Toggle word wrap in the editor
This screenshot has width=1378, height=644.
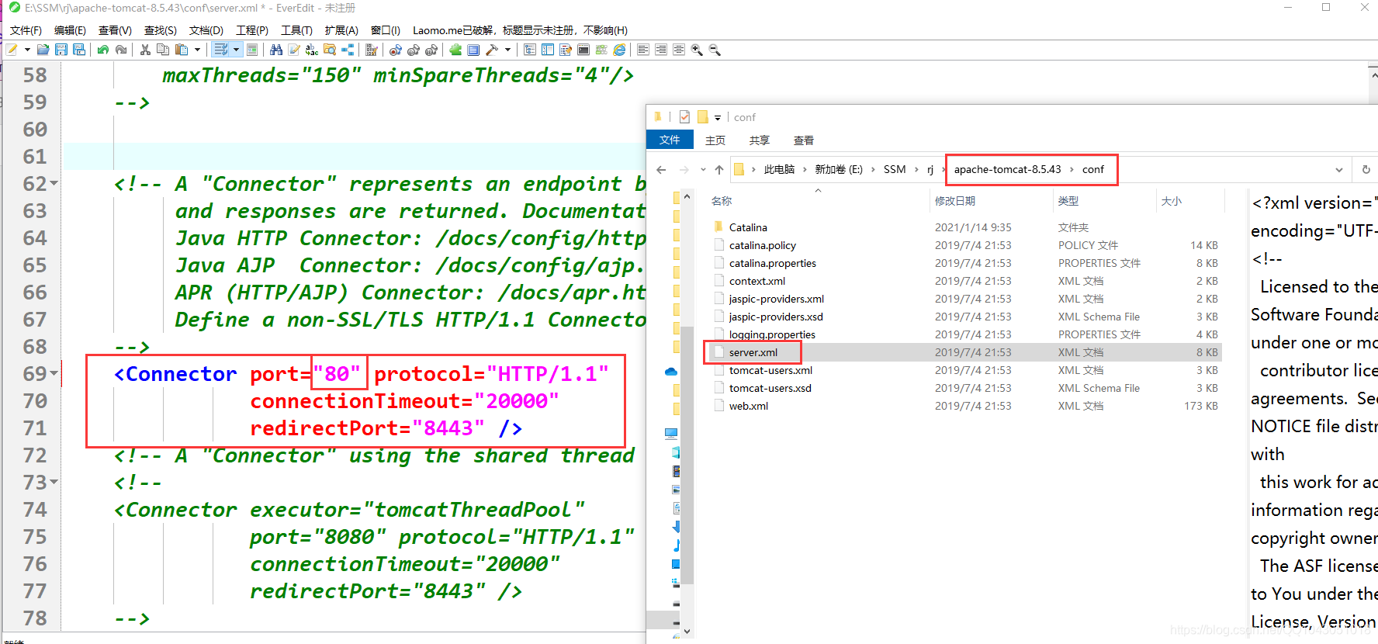click(221, 50)
